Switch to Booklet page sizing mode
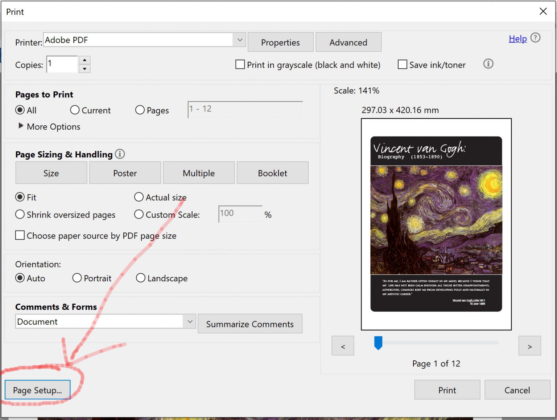The image size is (557, 420). 272,173
